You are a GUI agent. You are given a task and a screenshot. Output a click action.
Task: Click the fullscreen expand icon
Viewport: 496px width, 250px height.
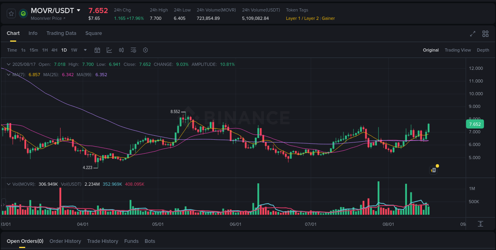[x=473, y=34]
